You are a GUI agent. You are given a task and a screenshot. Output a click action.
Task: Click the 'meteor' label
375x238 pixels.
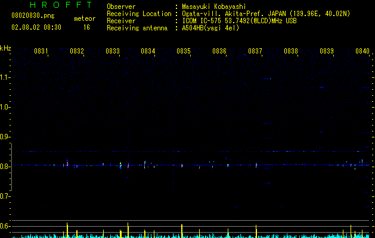[x=85, y=18]
